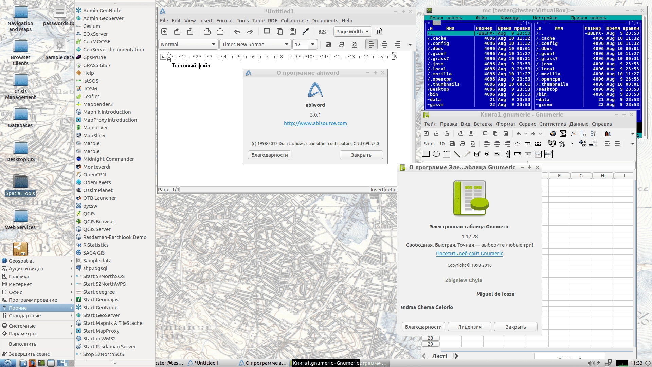Toggle italic in AbiWord formatting toolbar
Image resolution: width=652 pixels, height=367 pixels.
click(342, 45)
